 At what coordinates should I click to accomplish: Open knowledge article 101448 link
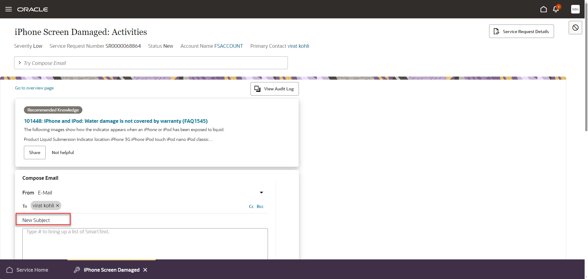point(116,121)
